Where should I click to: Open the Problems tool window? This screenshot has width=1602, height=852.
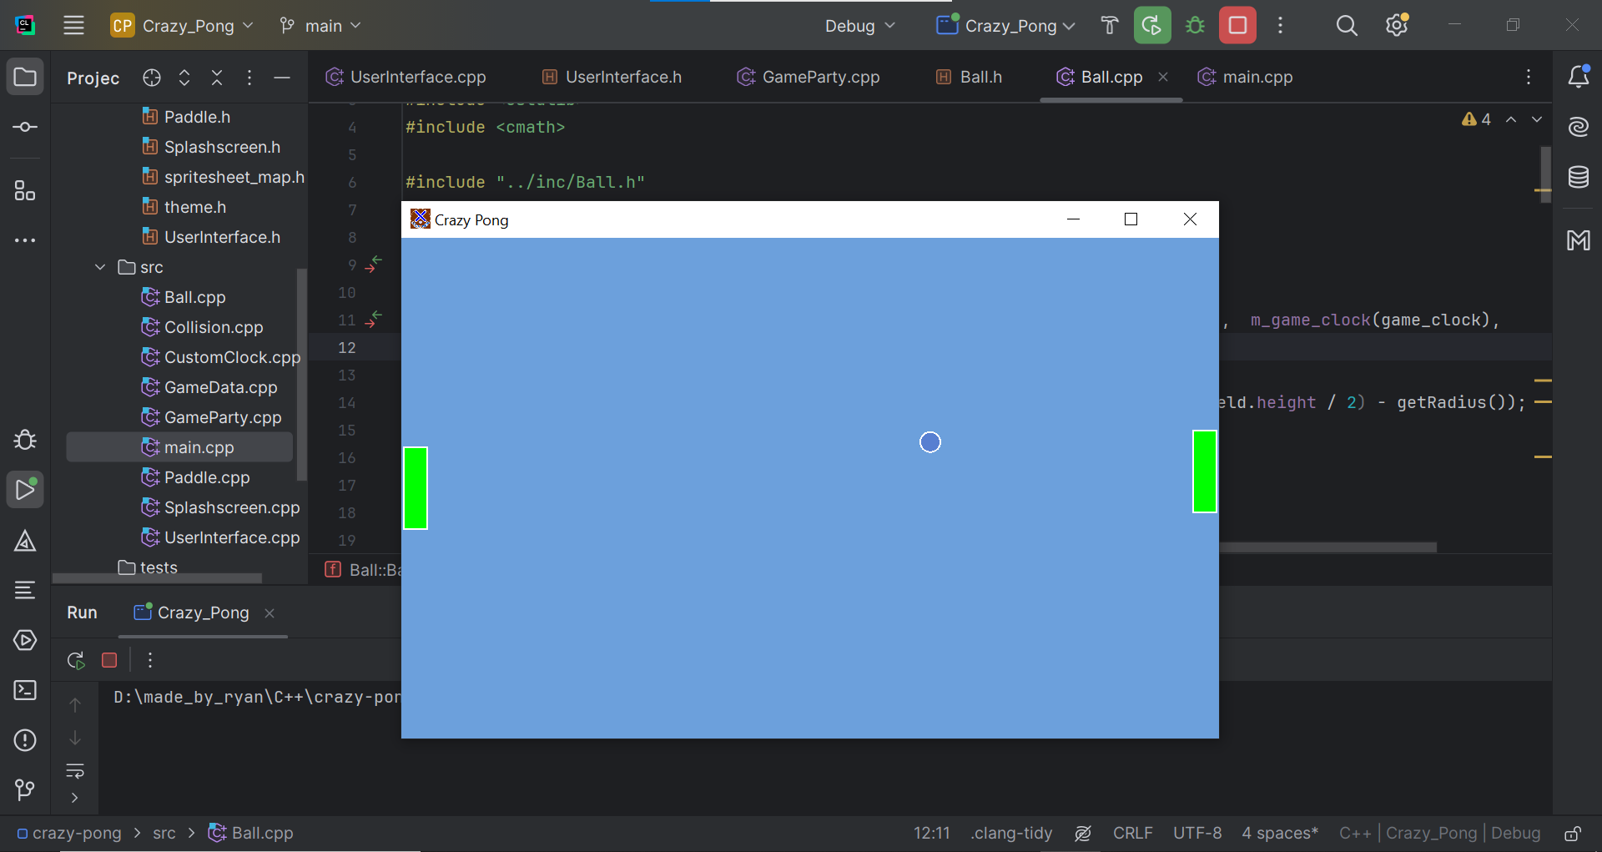coord(25,740)
